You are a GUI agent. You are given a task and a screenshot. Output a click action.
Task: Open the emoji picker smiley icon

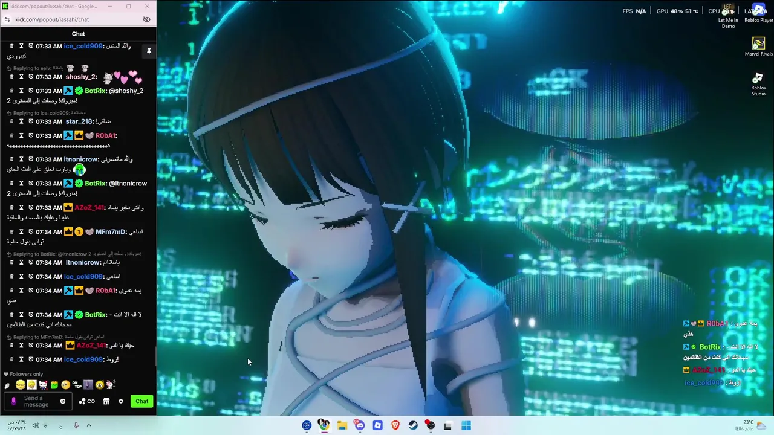pyautogui.click(x=62, y=401)
